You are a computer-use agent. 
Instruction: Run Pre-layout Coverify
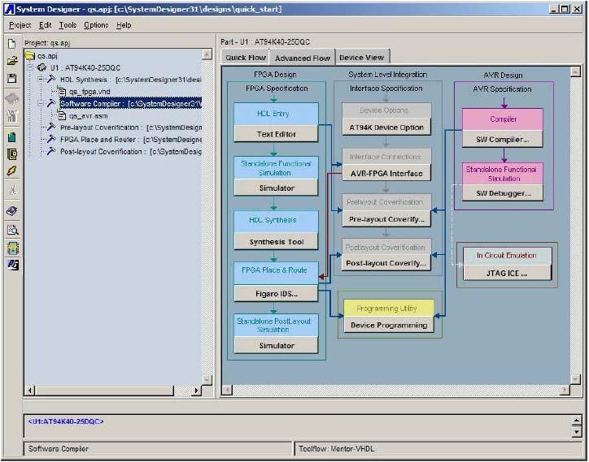click(x=386, y=219)
